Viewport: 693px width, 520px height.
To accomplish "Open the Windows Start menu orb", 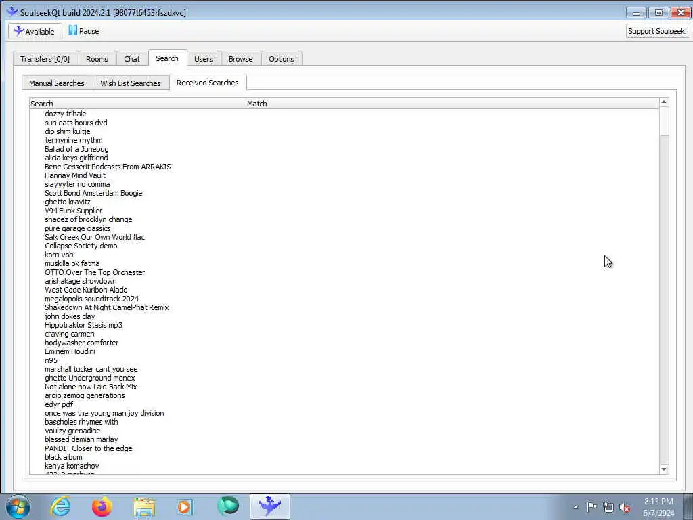I will pos(18,506).
